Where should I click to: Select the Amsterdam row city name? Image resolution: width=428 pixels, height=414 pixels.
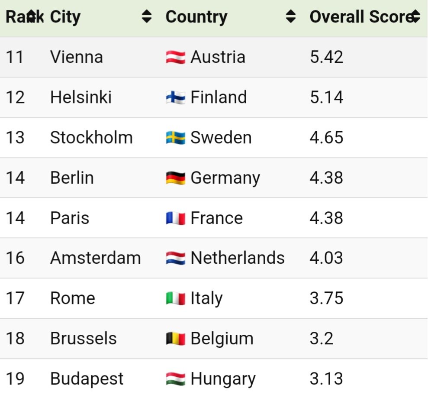[x=95, y=258]
